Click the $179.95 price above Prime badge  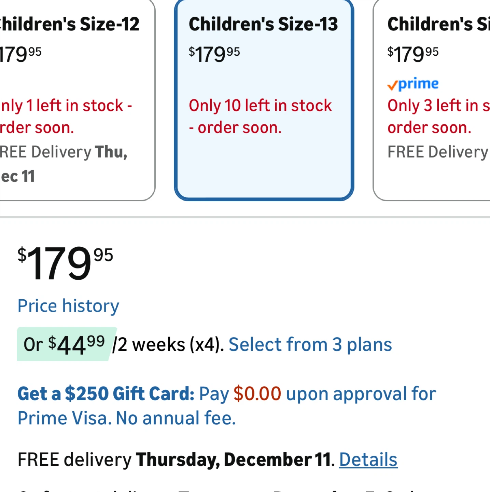pyautogui.click(x=412, y=54)
